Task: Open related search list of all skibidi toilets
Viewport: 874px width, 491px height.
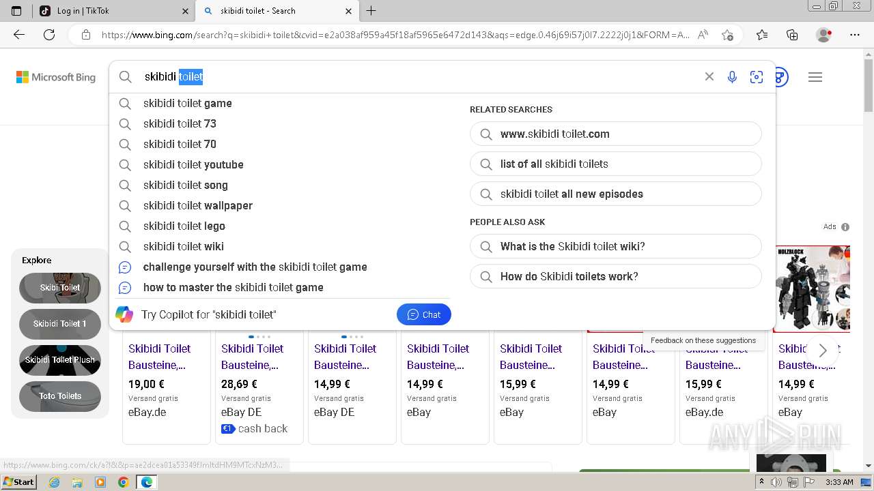Action: [615, 164]
